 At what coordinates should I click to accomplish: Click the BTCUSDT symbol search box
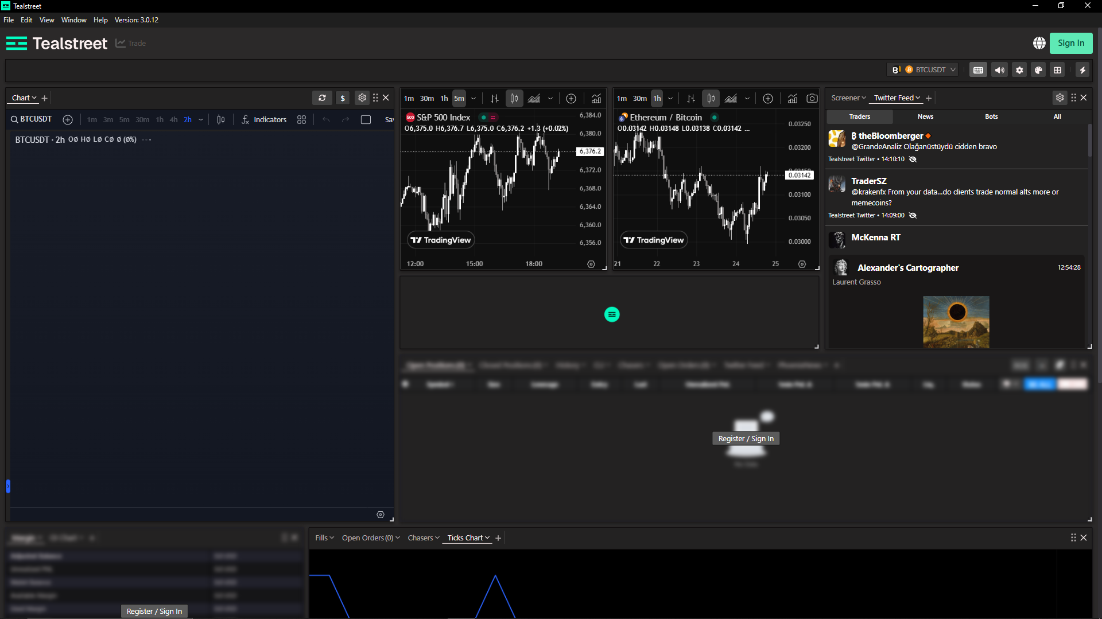pyautogui.click(x=32, y=119)
